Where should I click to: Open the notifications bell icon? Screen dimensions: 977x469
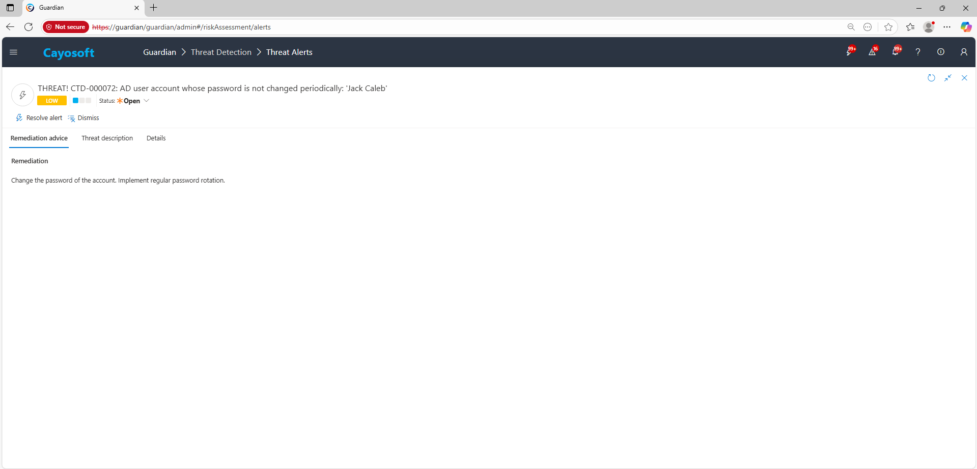[895, 52]
